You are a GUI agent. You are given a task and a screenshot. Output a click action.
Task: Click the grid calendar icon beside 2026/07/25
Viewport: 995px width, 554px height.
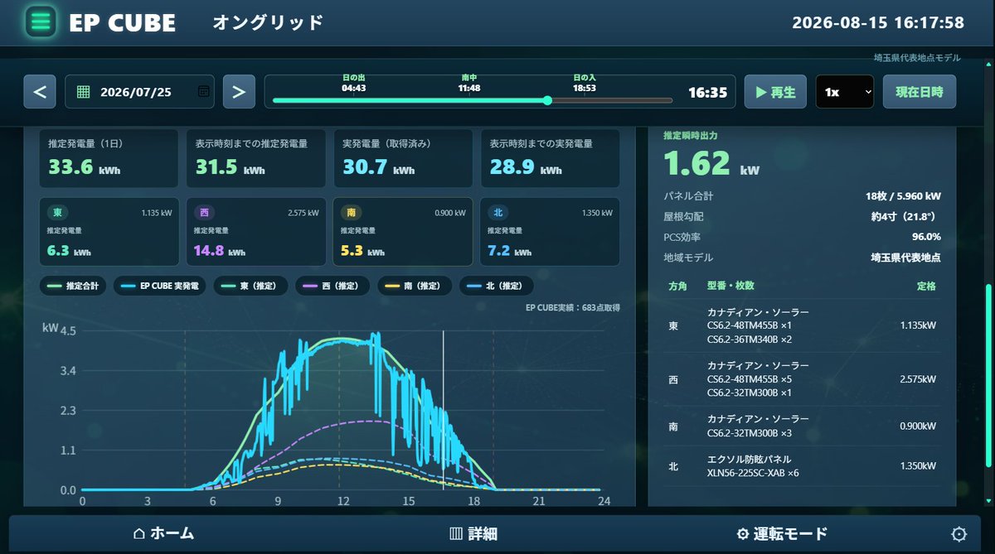(x=83, y=92)
